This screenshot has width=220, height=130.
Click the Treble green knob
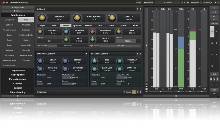(x=92, y=39)
